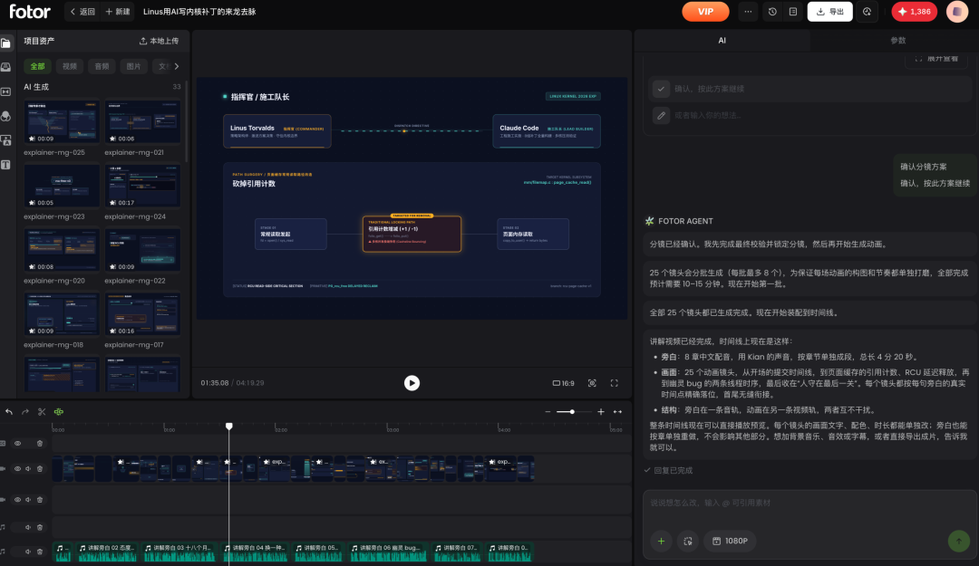
Task: Delete the first video track
Action: 39,469
